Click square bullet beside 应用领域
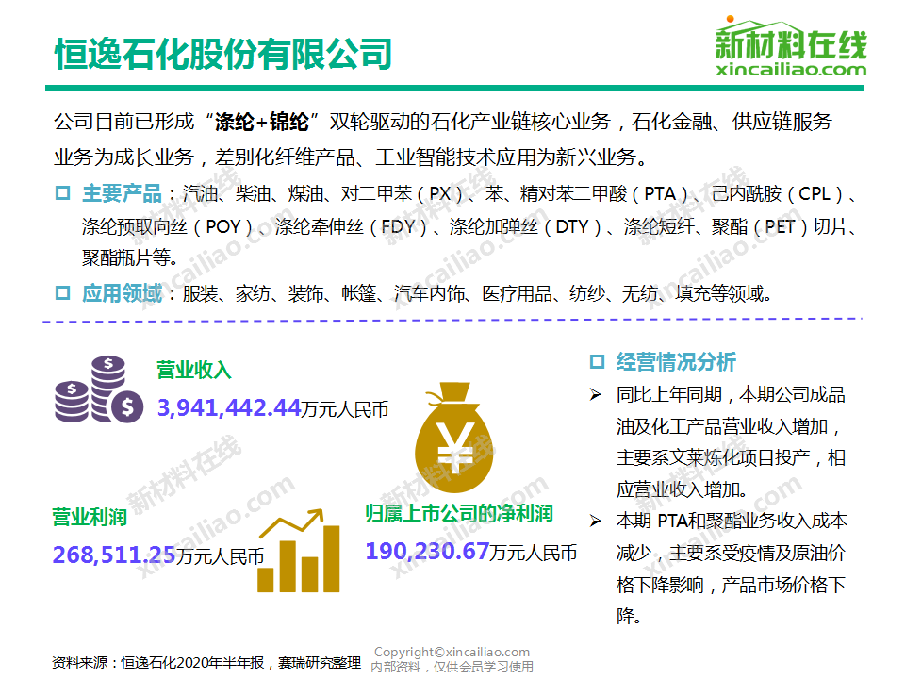This screenshot has height=679, width=905. [x=62, y=293]
